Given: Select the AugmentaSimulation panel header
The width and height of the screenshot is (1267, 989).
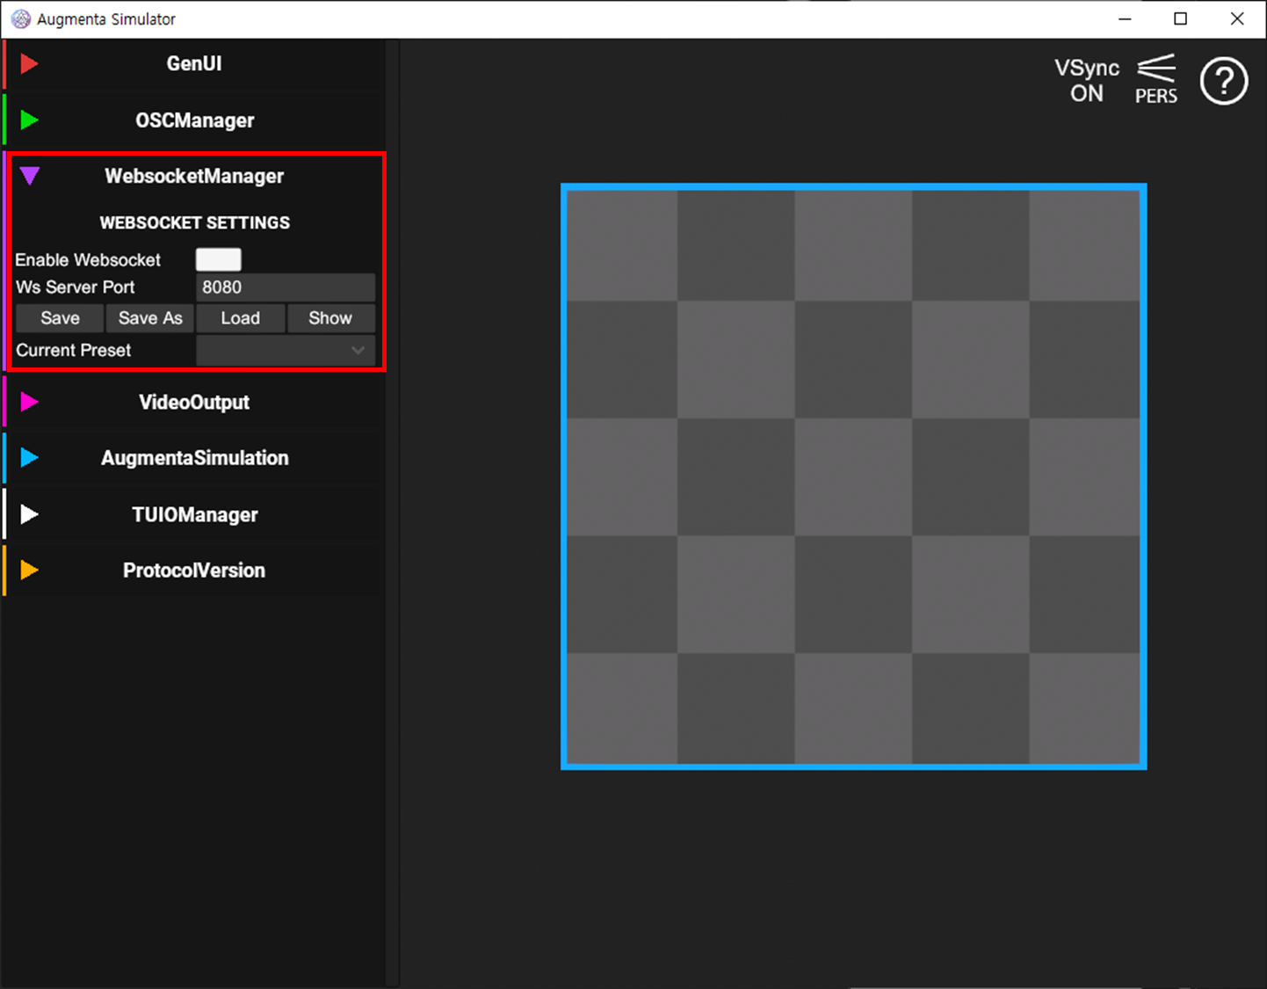Looking at the screenshot, I should 194,457.
